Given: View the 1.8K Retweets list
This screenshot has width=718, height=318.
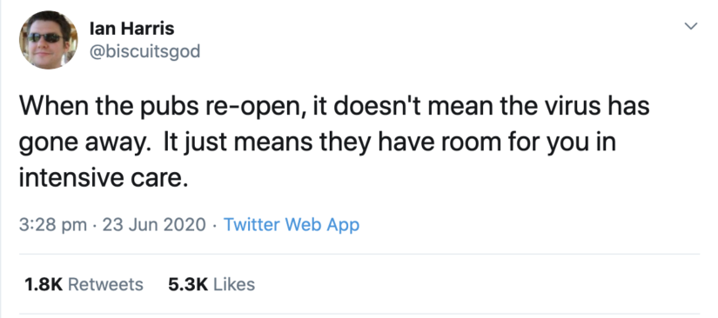Looking at the screenshot, I should (84, 284).
